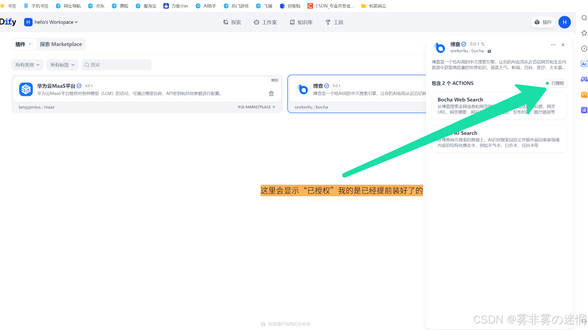Open the 京东 bookmark

96,6
